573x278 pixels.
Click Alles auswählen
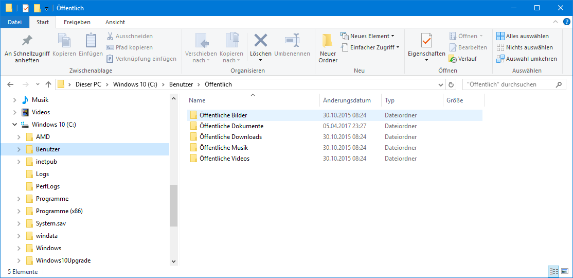pyautogui.click(x=523, y=36)
